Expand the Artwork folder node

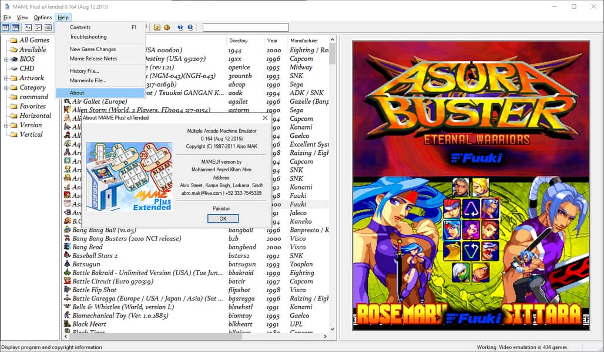point(6,78)
